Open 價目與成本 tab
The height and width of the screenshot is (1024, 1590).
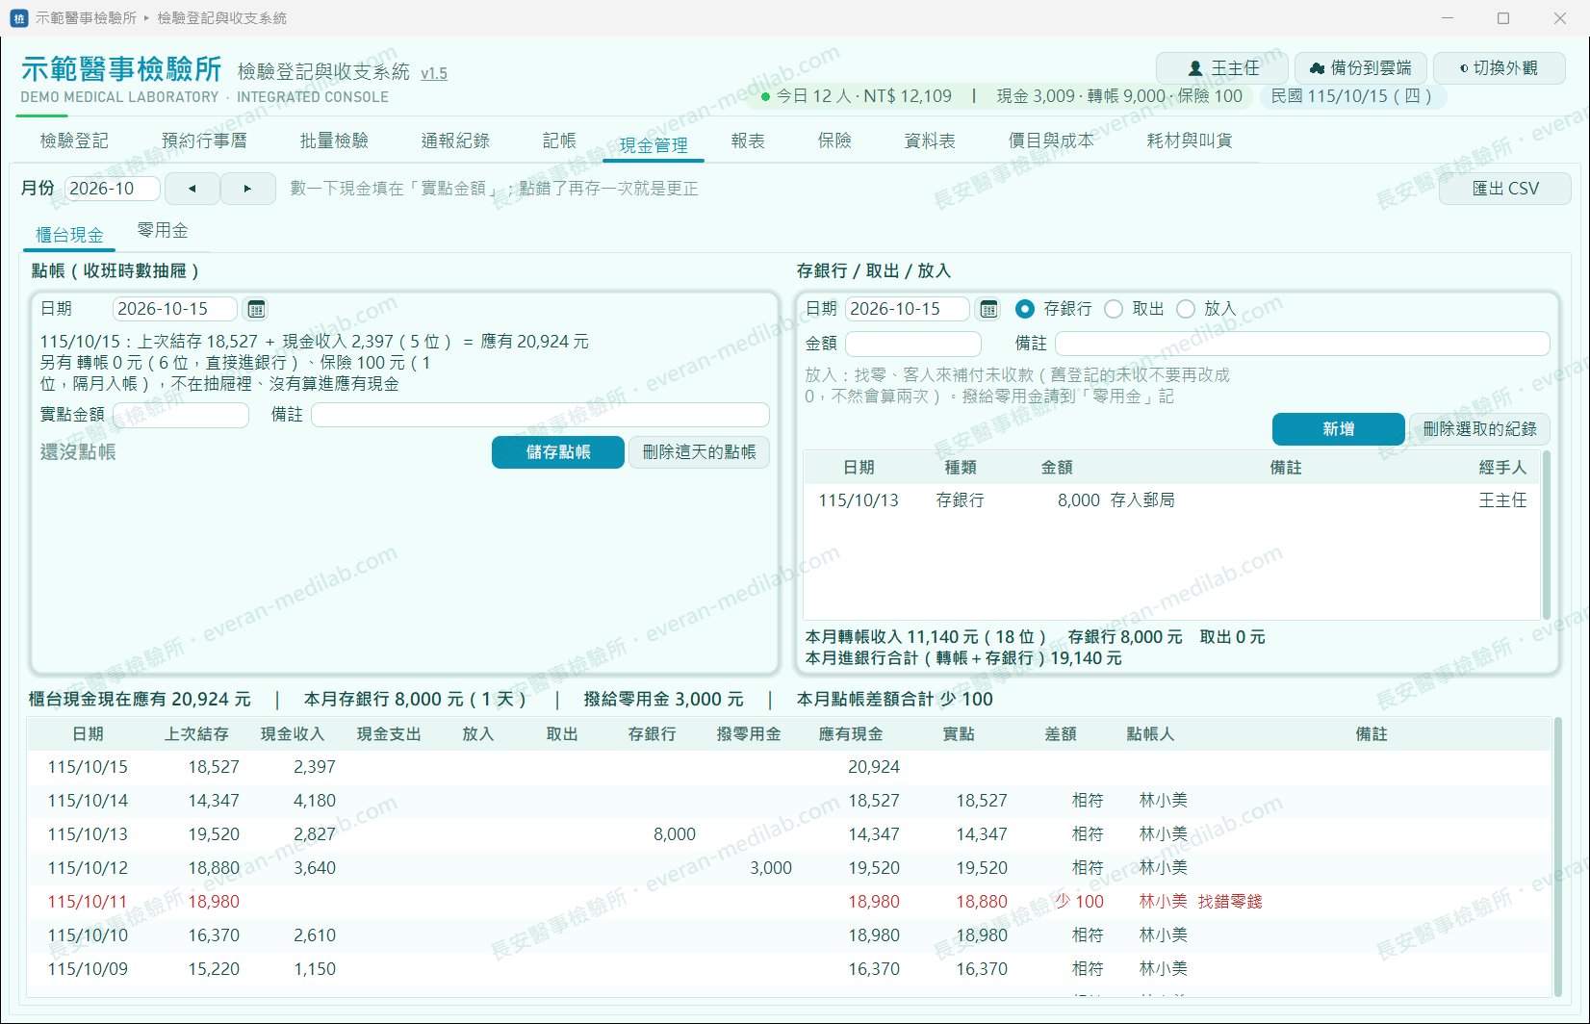[x=1051, y=141]
